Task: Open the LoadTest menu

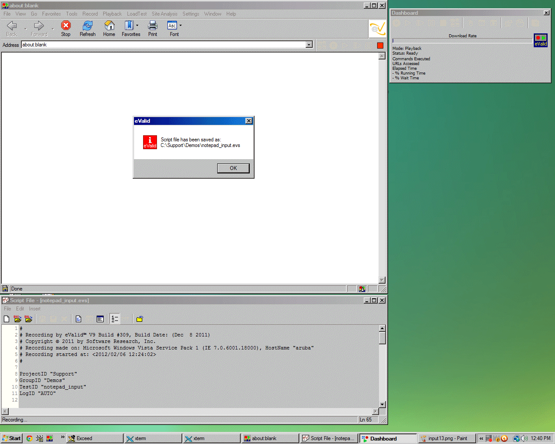Action: pyautogui.click(x=137, y=14)
